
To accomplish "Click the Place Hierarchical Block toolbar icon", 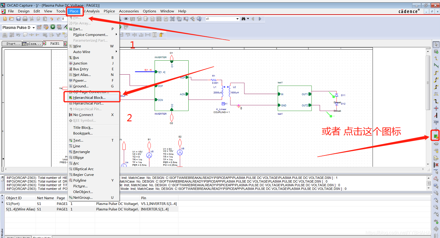I will point(436,136).
